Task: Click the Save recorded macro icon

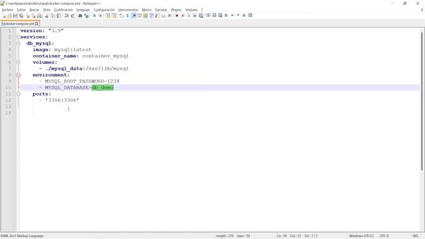Action: tap(201, 16)
